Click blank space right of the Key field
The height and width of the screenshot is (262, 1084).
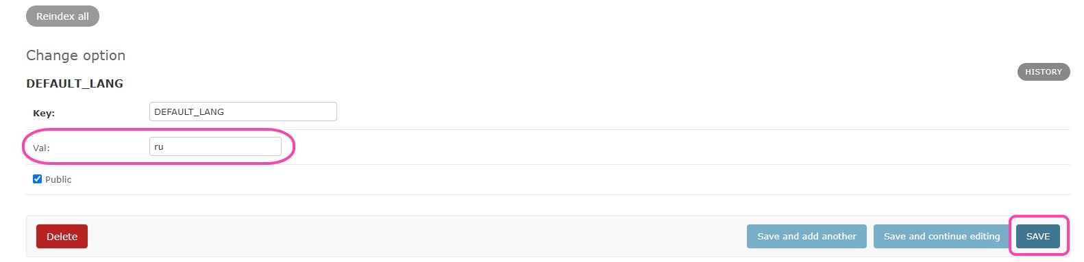coord(685,112)
